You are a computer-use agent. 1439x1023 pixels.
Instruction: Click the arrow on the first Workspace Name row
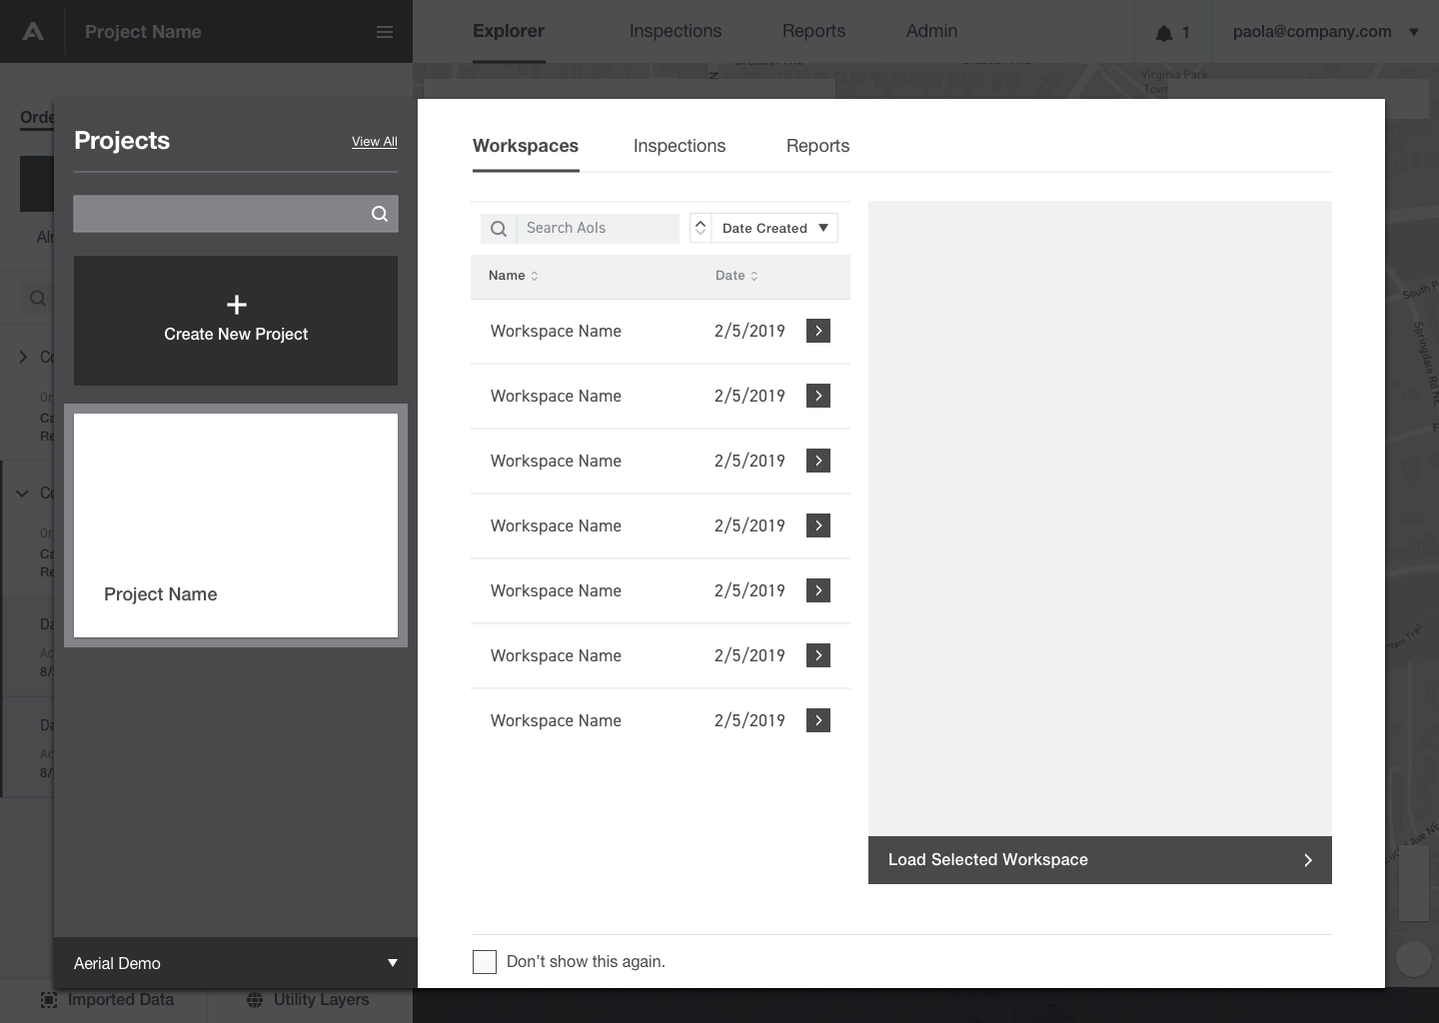[x=817, y=331]
